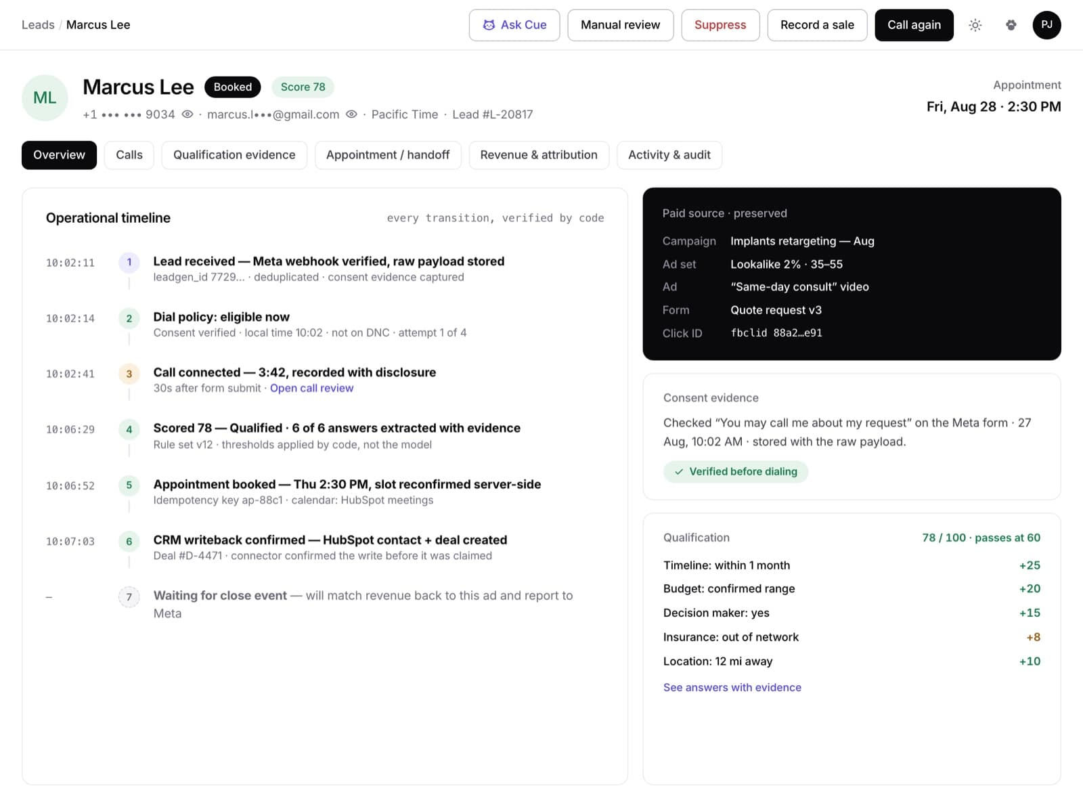Toggle the light/dark theme sun icon
Image resolution: width=1083 pixels, height=807 pixels.
pyautogui.click(x=975, y=25)
